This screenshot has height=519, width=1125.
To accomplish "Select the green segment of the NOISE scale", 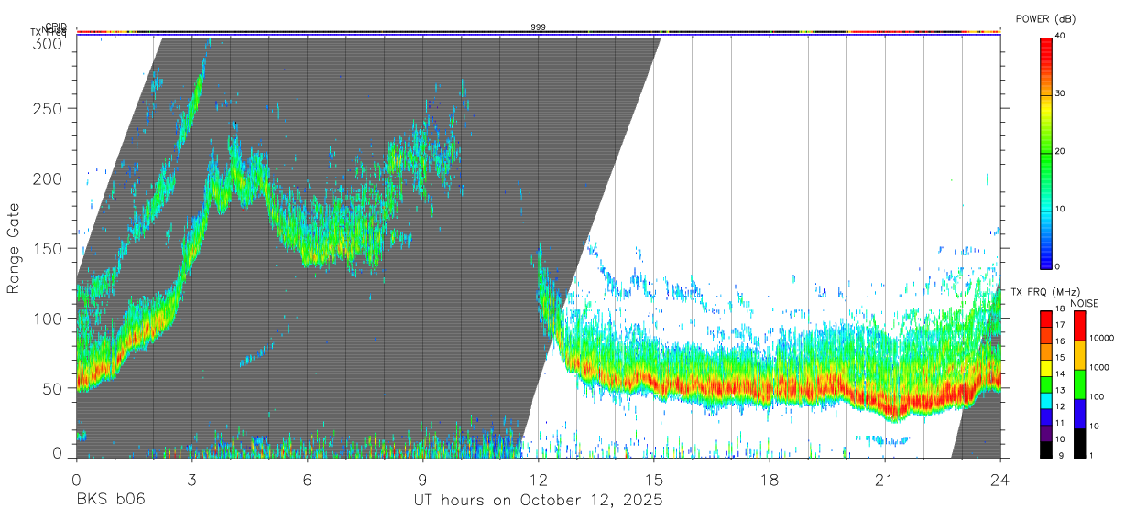I will pos(1079,384).
